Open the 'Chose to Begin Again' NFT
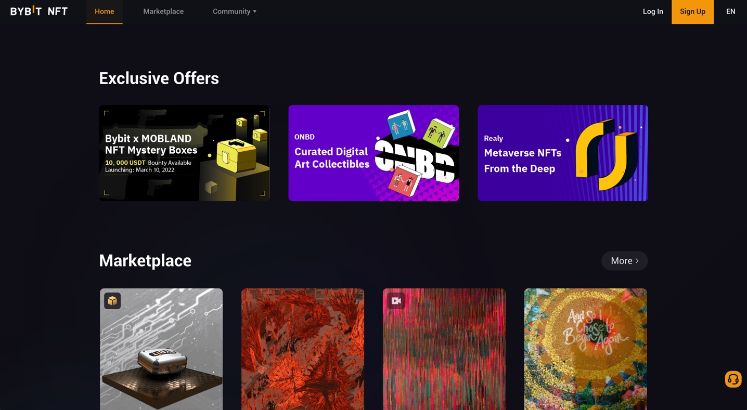This screenshot has height=410, width=747. pos(586,349)
